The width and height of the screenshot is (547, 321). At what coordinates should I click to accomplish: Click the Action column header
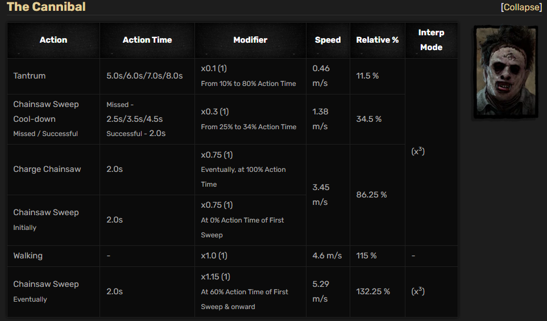53,40
